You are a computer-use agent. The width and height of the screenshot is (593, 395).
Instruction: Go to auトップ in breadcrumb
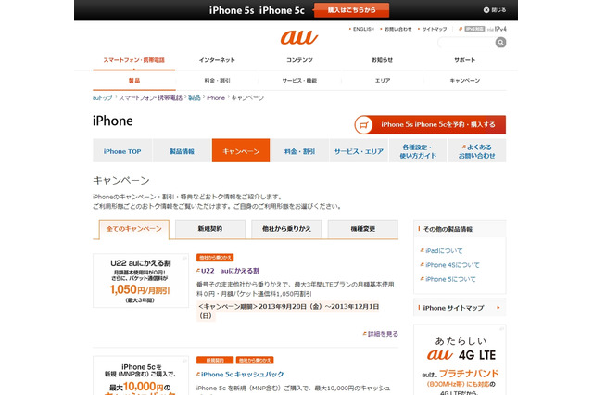[103, 97]
